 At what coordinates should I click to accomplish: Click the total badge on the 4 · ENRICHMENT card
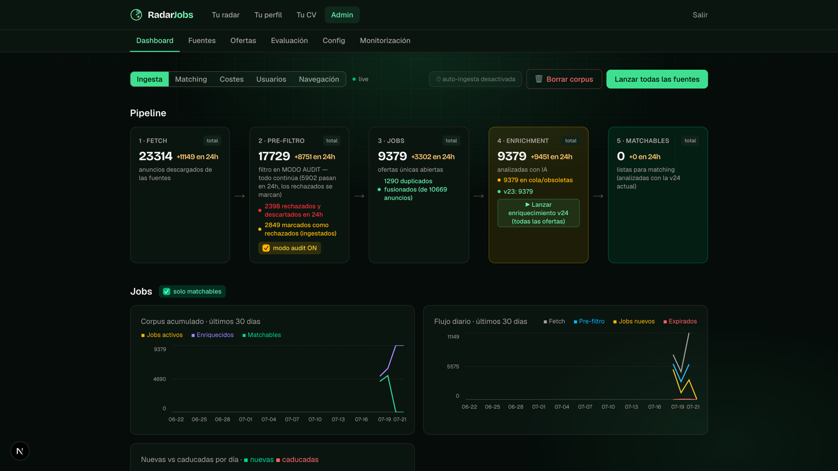[570, 140]
